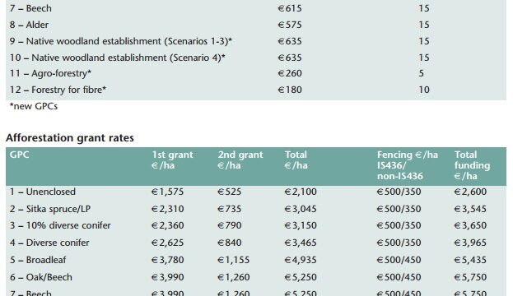Select the 'Total funding €/ha' column header
Viewport: 513px width, 296px height.
pos(472,165)
